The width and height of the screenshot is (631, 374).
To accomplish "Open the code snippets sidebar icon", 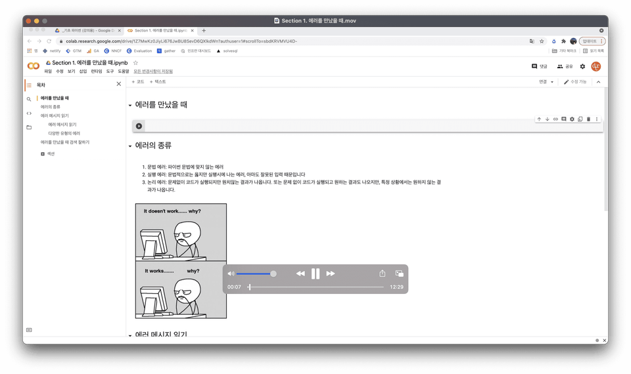I will pyautogui.click(x=29, y=114).
